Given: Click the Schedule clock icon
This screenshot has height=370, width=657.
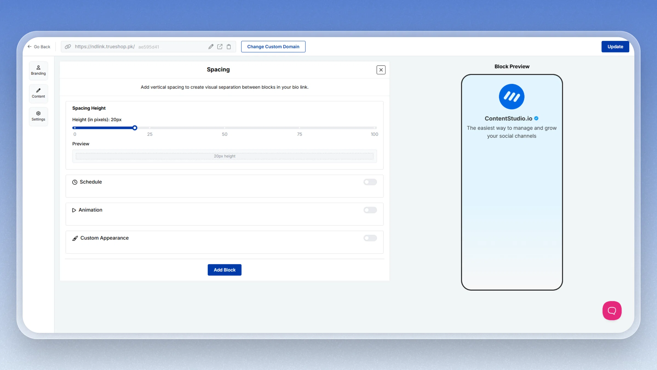Looking at the screenshot, I should click(75, 182).
